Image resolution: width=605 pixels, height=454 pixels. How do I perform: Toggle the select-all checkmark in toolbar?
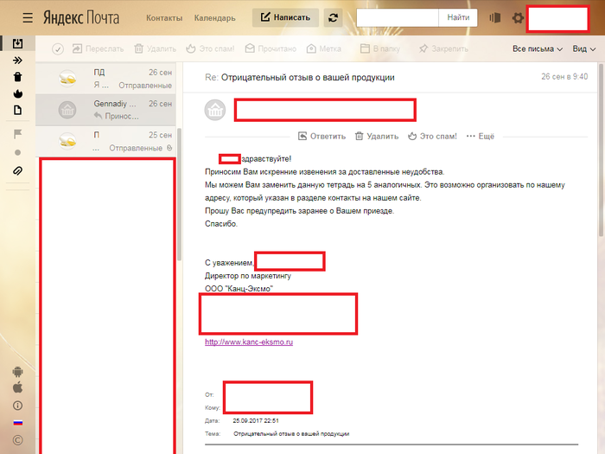pyautogui.click(x=58, y=49)
